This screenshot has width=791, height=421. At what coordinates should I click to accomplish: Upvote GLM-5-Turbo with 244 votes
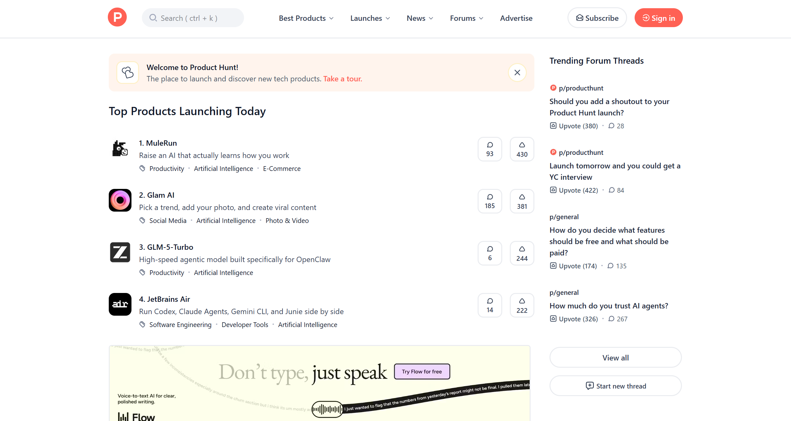tap(522, 253)
